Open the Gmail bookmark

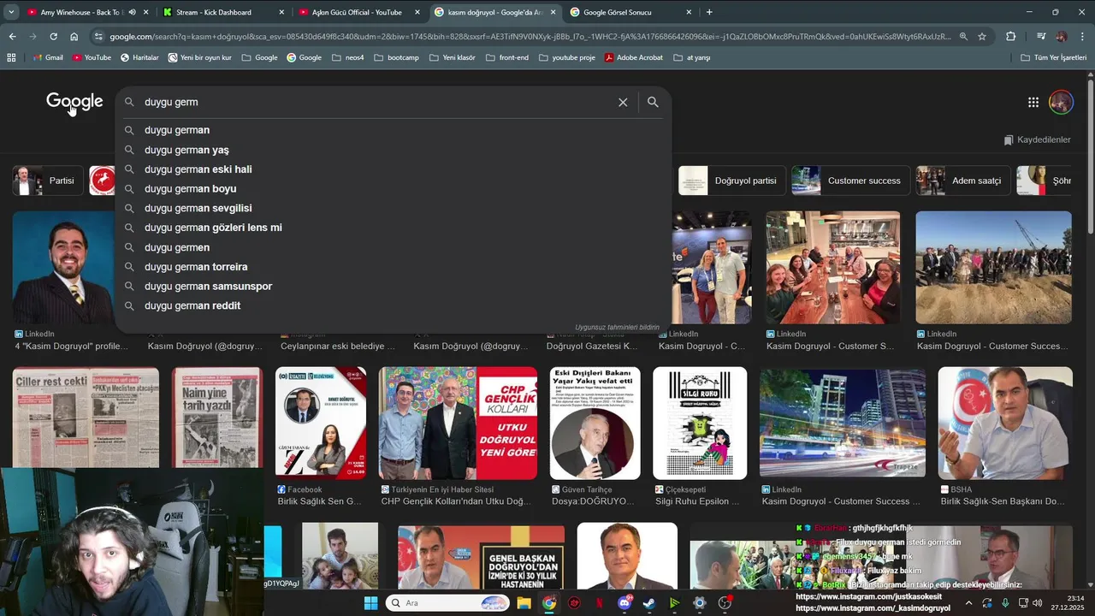click(x=47, y=57)
